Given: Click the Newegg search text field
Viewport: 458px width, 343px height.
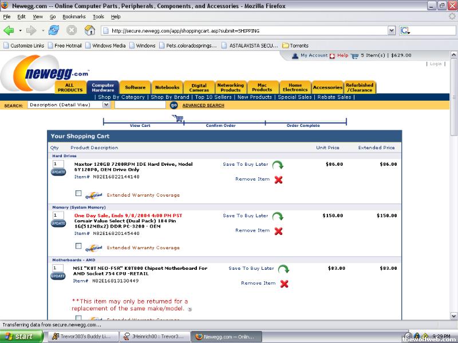Looking at the screenshot, I should pyautogui.click(x=140, y=105).
